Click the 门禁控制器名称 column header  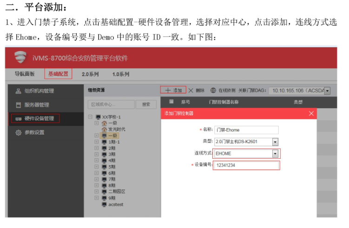[224, 102]
